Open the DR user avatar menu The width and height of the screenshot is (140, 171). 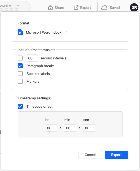[x=134, y=7]
